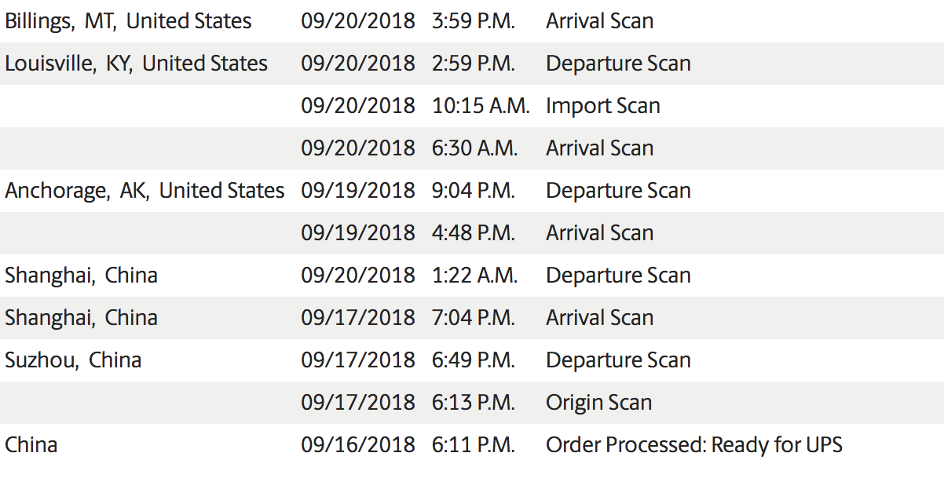The image size is (944, 482).
Task: Click the 6:13 P.M. time entry
Action: 474,403
